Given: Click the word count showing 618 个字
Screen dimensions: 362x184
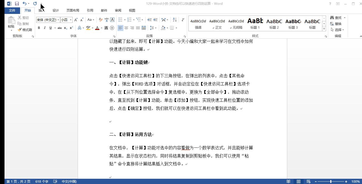Looking at the screenshot, I should (x=41, y=181).
